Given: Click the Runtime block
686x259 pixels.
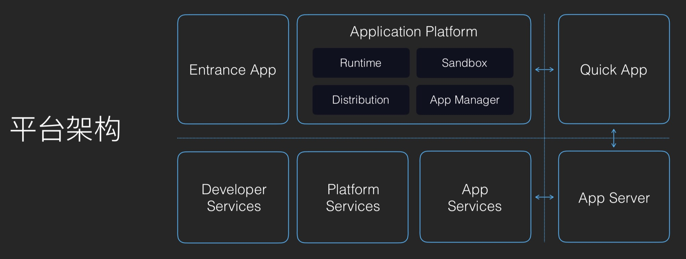Looking at the screenshot, I should click(x=361, y=63).
